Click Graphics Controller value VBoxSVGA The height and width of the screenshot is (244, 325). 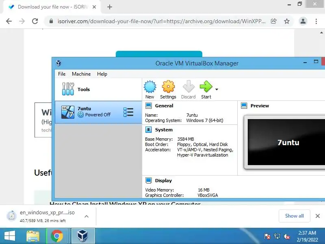208,195
